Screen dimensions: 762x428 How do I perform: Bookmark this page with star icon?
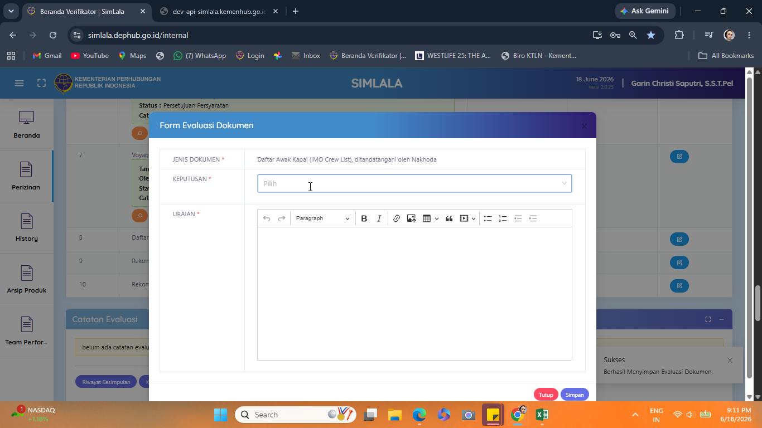pos(651,35)
